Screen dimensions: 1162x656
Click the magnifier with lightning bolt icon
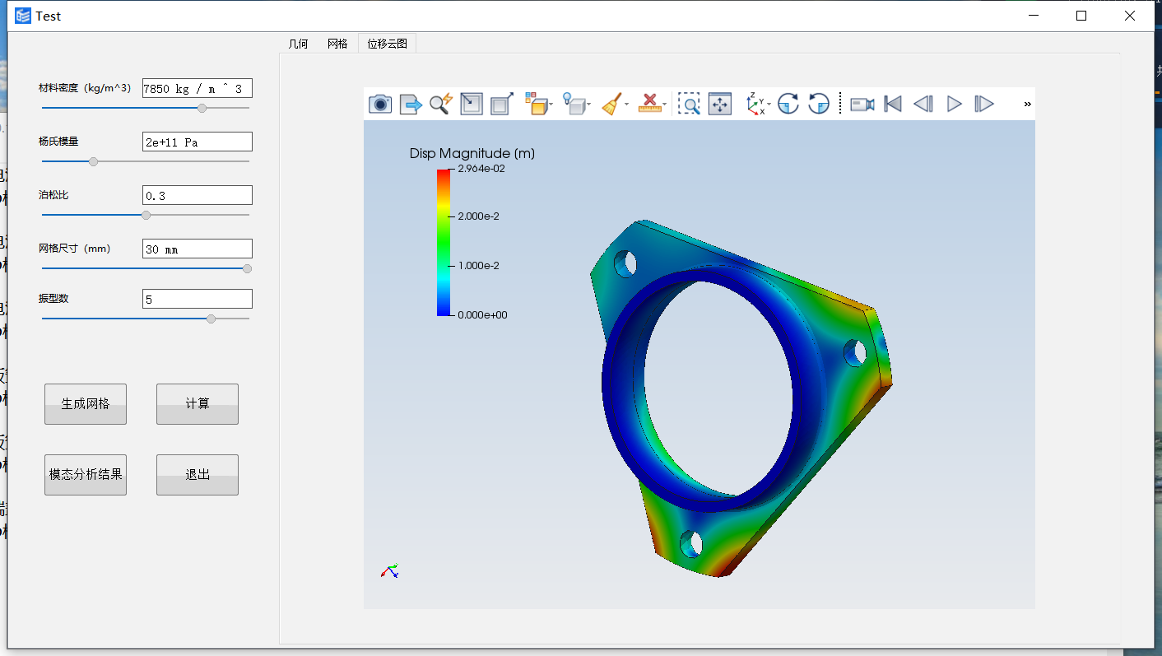(441, 104)
